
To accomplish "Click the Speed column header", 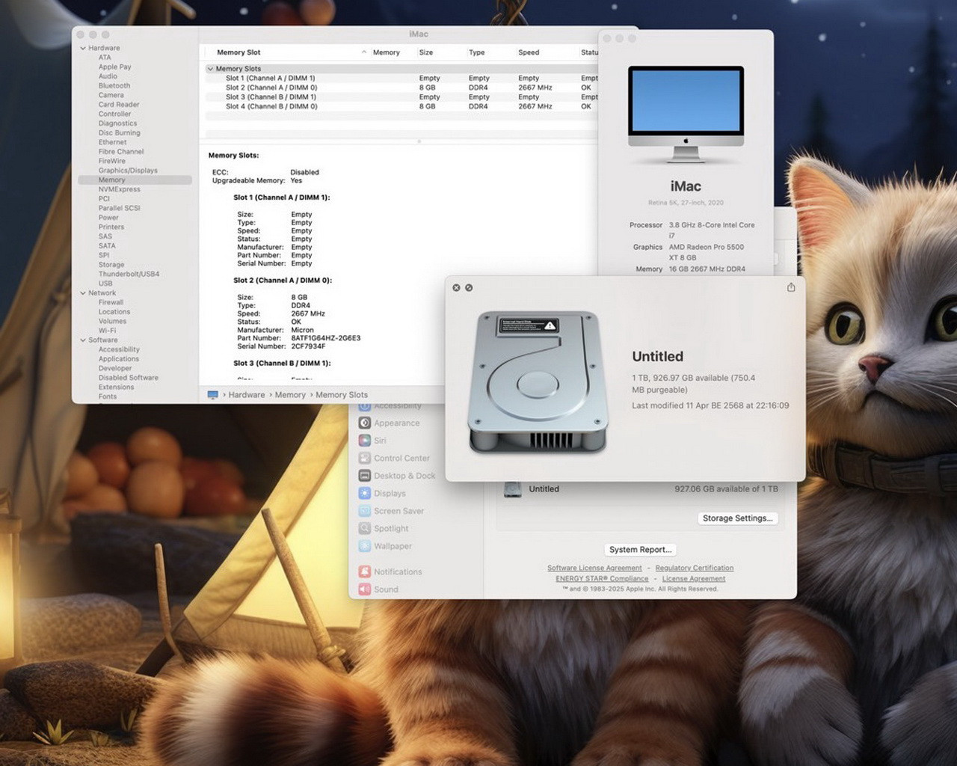I will (529, 52).
